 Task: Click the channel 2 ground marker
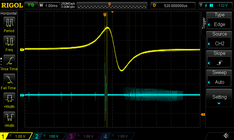point(22,95)
